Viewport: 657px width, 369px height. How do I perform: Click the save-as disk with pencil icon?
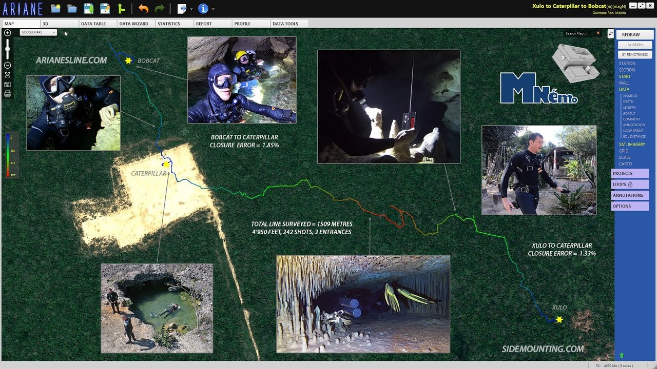click(x=105, y=8)
